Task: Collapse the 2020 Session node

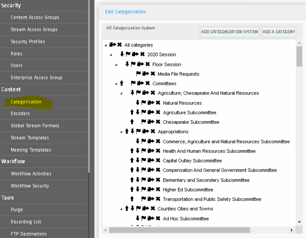Action: [111, 55]
